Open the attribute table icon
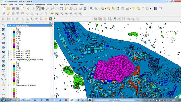 click(118, 8)
